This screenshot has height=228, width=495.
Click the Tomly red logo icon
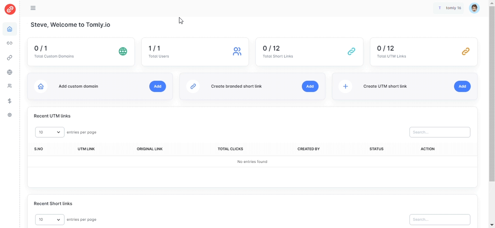click(x=10, y=9)
